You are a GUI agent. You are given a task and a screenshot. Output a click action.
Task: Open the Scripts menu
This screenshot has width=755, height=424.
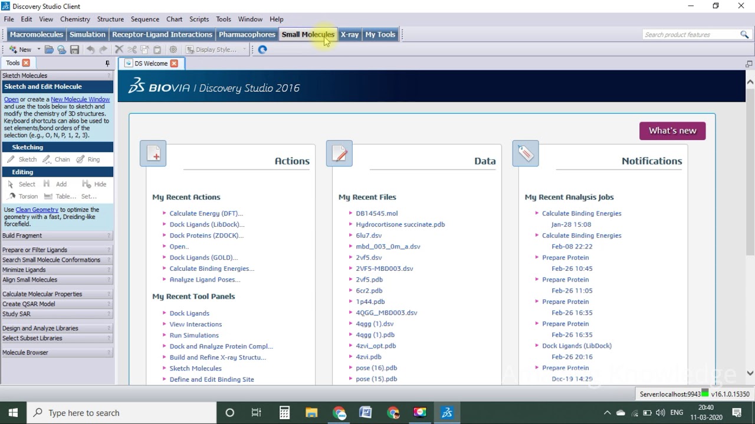coord(199,19)
